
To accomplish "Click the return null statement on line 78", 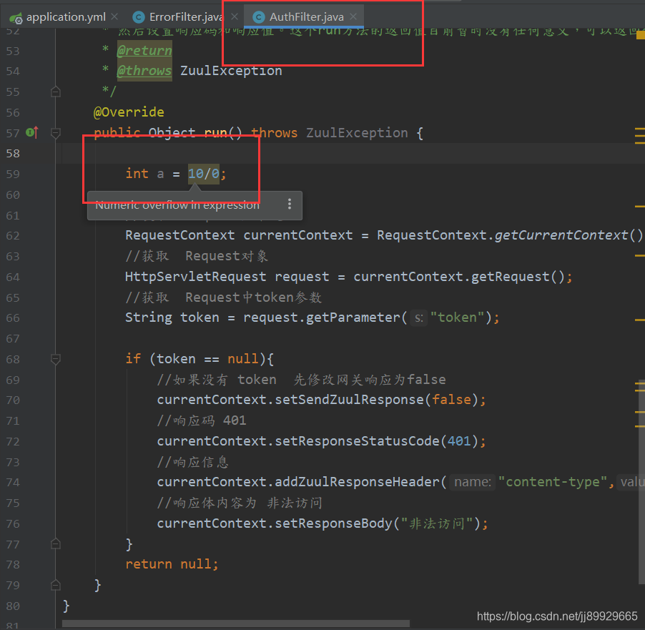I will coord(172,564).
